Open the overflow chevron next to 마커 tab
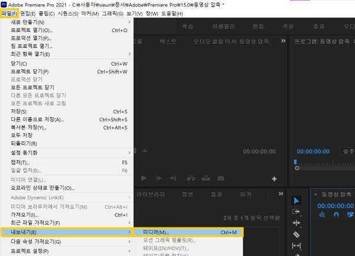 [x=281, y=194]
